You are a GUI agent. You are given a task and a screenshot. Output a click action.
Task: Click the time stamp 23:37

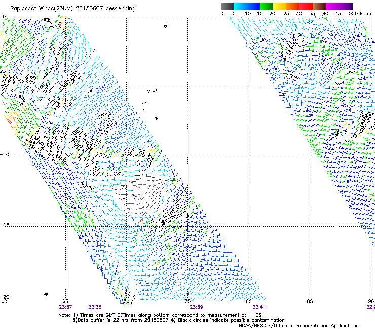pos(65,307)
